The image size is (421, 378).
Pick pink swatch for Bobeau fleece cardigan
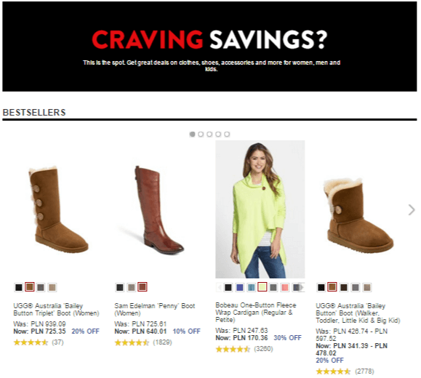point(284,288)
